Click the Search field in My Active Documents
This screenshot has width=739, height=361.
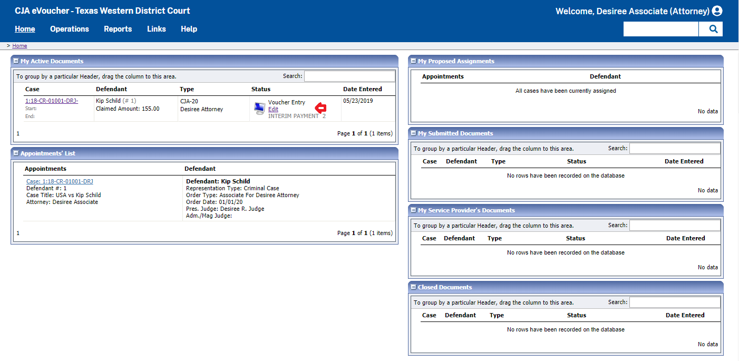point(349,75)
